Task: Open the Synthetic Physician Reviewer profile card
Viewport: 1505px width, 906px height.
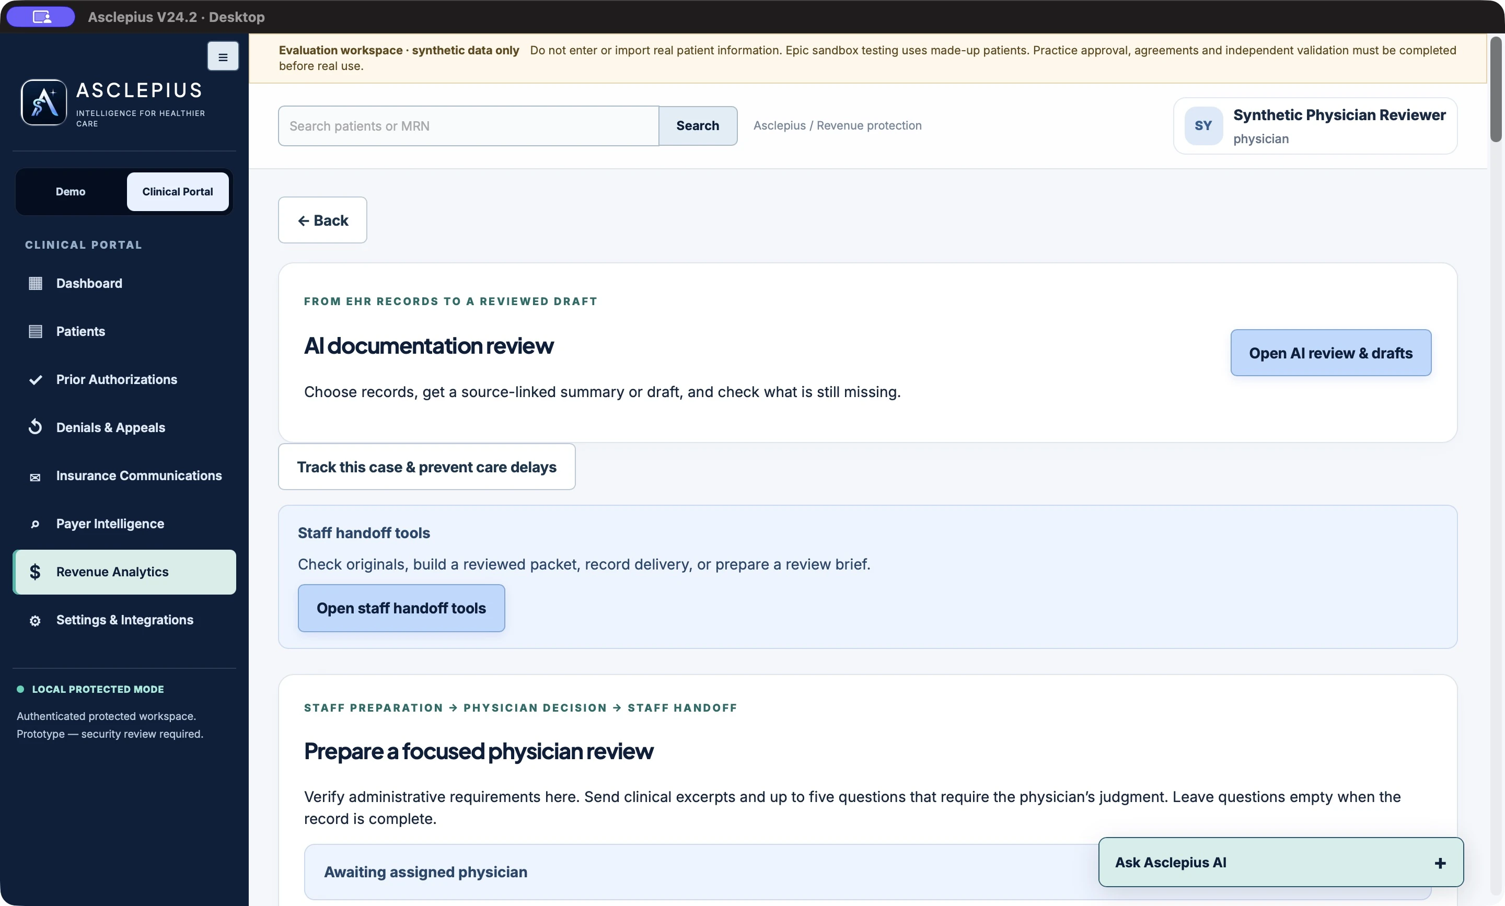Action: point(1315,126)
